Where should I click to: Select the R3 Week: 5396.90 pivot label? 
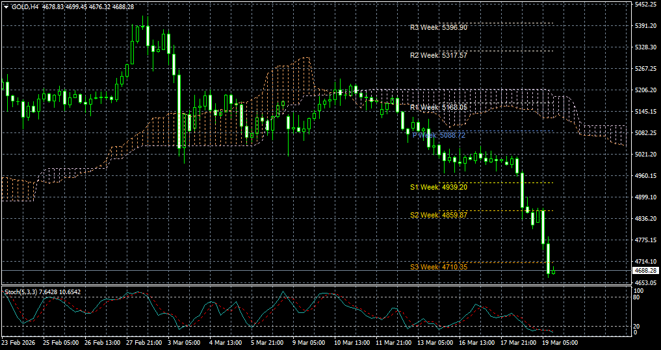pos(439,27)
